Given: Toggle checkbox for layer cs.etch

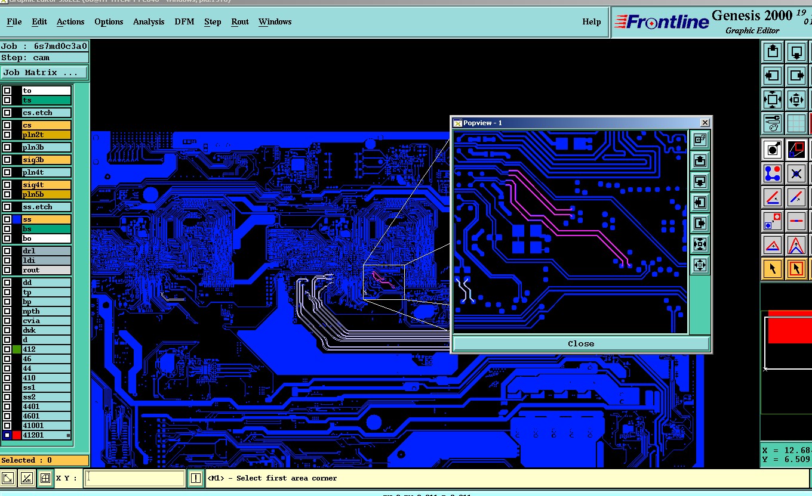Looking at the screenshot, I should coord(7,113).
